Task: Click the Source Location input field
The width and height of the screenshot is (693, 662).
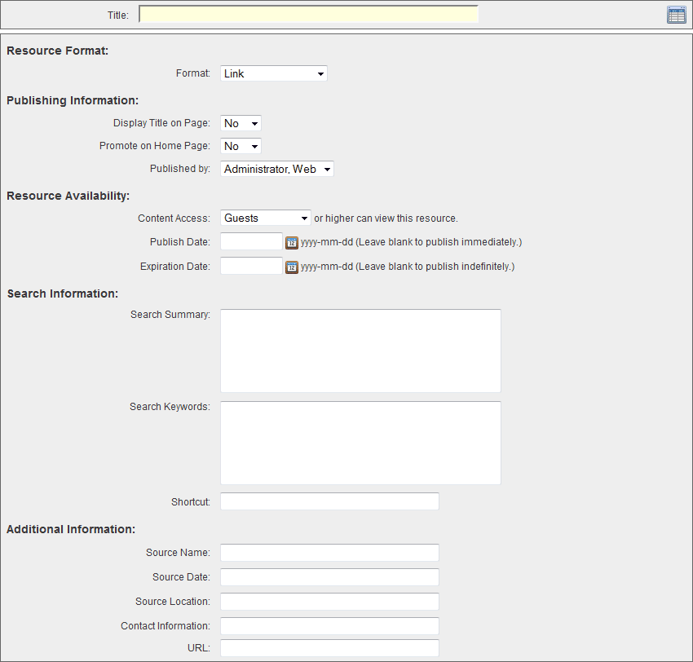Action: [329, 602]
